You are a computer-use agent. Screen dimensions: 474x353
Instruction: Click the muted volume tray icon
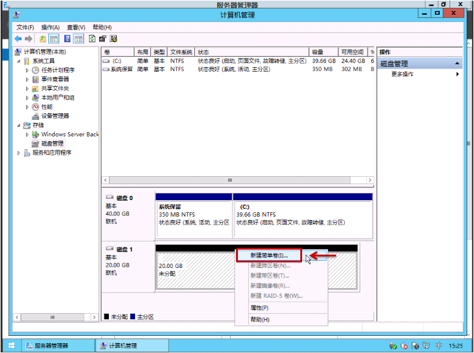tap(404, 346)
